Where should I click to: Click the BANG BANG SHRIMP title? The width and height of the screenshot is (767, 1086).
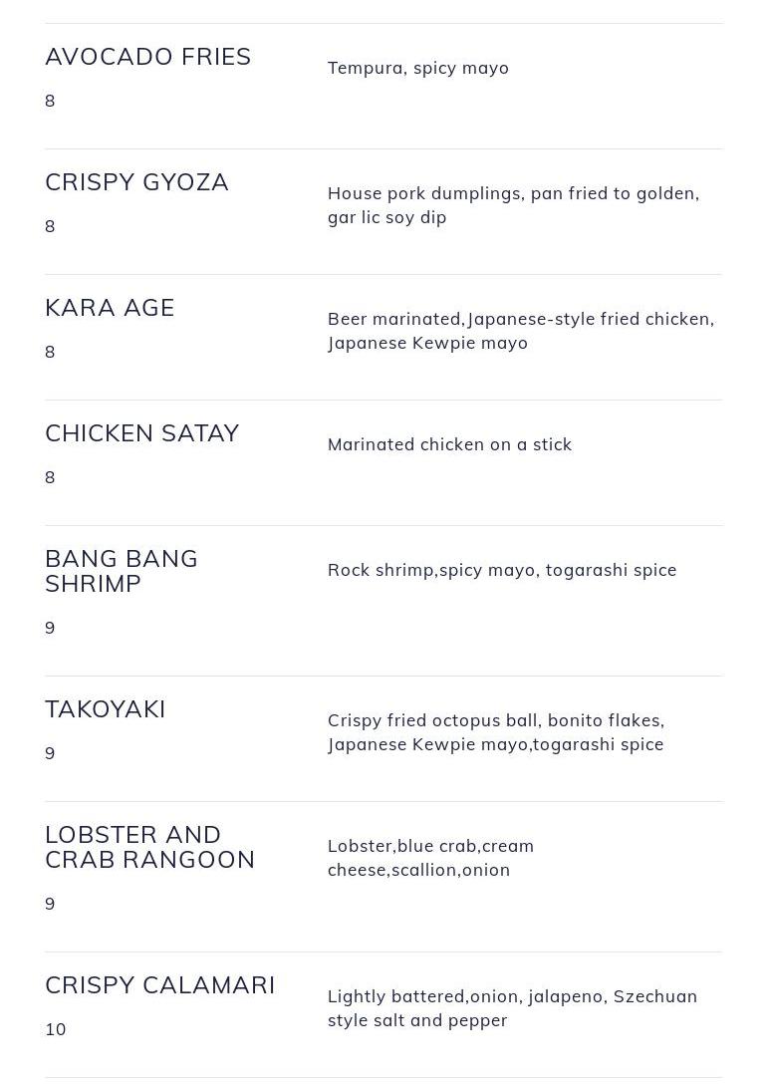pos(122,571)
